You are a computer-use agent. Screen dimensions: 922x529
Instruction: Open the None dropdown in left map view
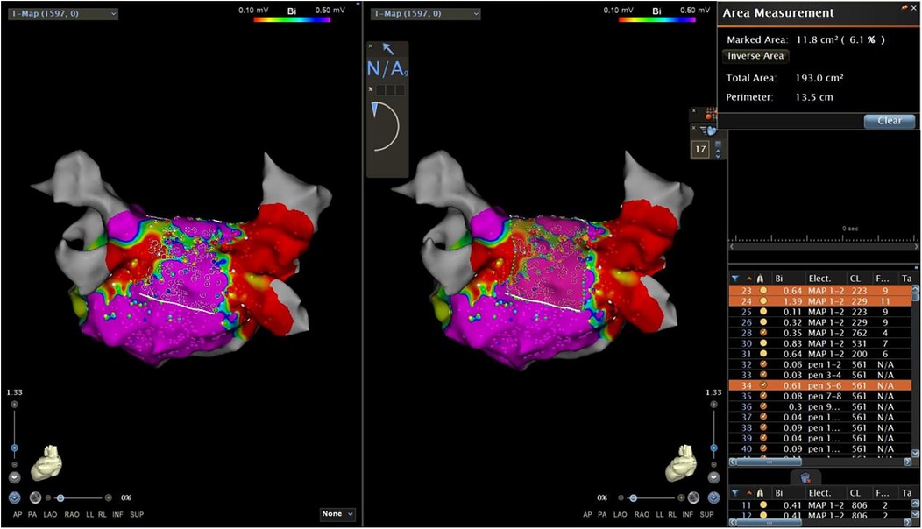point(338,514)
